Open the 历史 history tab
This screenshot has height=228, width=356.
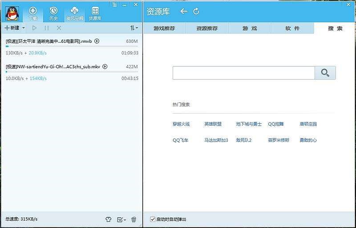[53, 14]
